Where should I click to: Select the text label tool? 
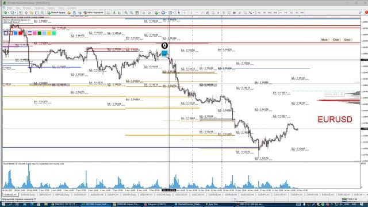224,13
